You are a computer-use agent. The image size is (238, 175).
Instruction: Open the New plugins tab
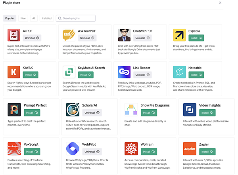click(23, 18)
